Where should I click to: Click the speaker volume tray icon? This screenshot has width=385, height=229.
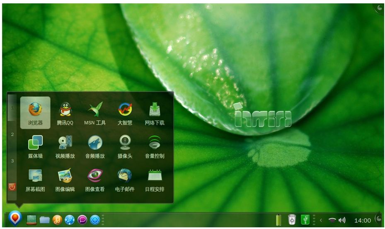pos(342,220)
